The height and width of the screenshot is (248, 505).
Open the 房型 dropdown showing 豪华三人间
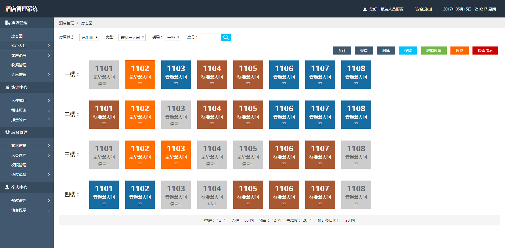(132, 37)
